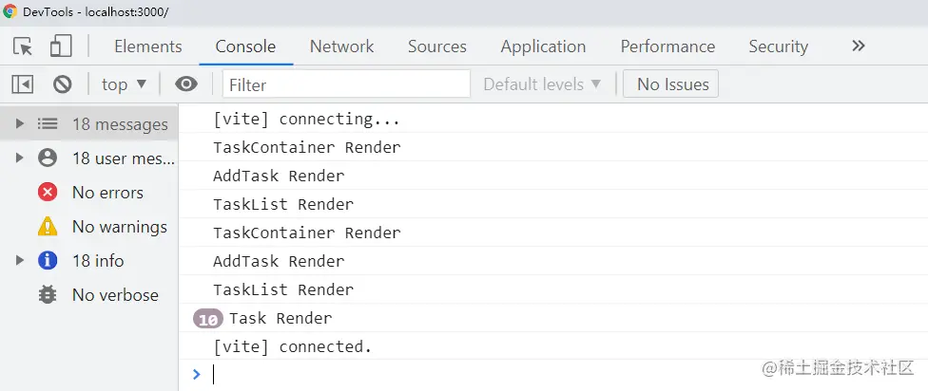Expand the 18 user messages arrow
The image size is (928, 391).
click(20, 158)
